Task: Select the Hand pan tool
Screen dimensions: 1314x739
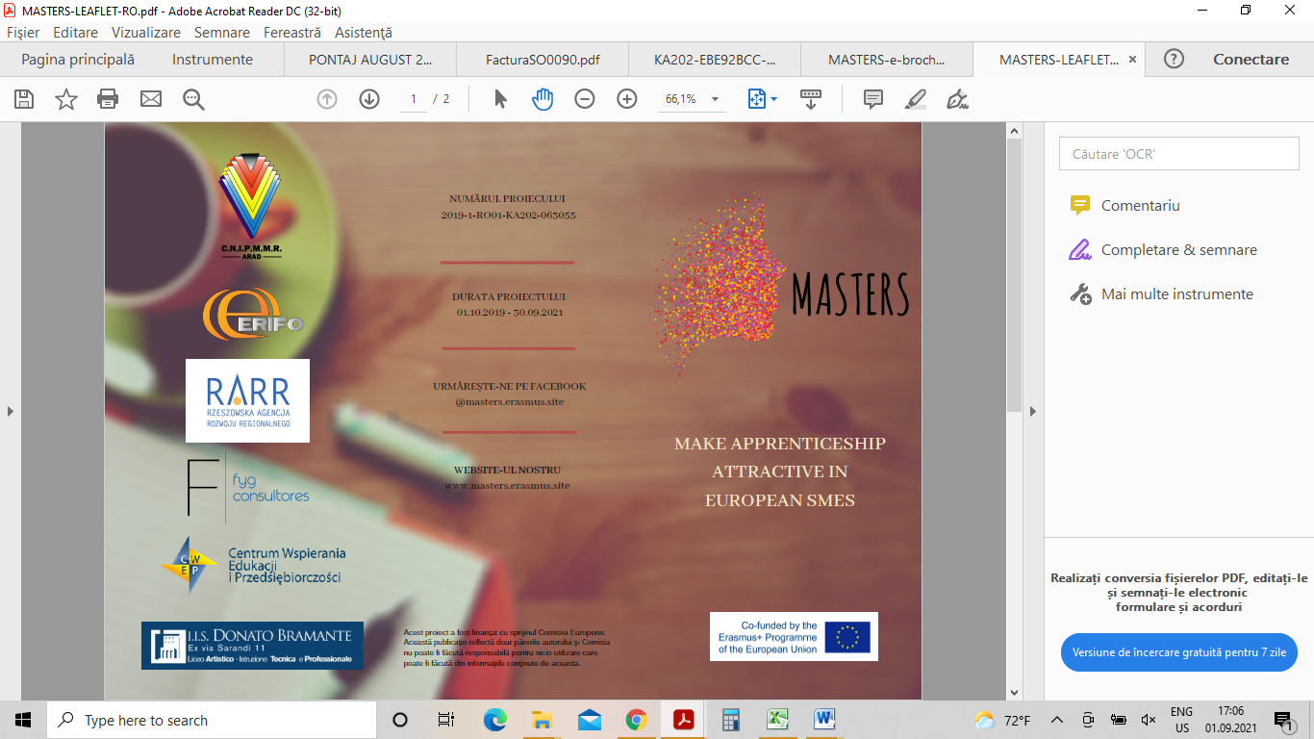Action: point(543,99)
